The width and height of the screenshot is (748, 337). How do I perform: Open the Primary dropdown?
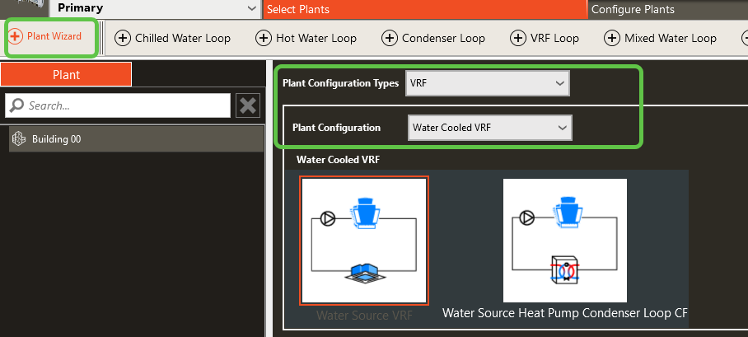pyautogui.click(x=154, y=8)
